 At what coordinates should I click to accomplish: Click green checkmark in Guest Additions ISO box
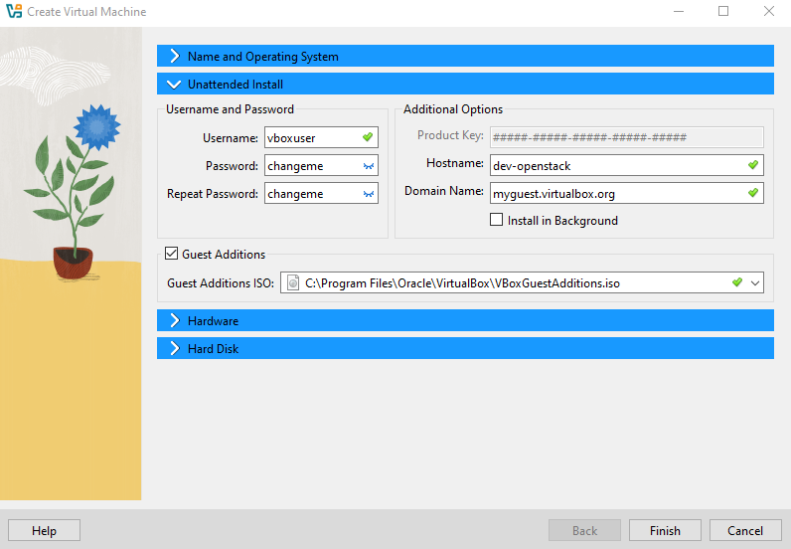(736, 283)
